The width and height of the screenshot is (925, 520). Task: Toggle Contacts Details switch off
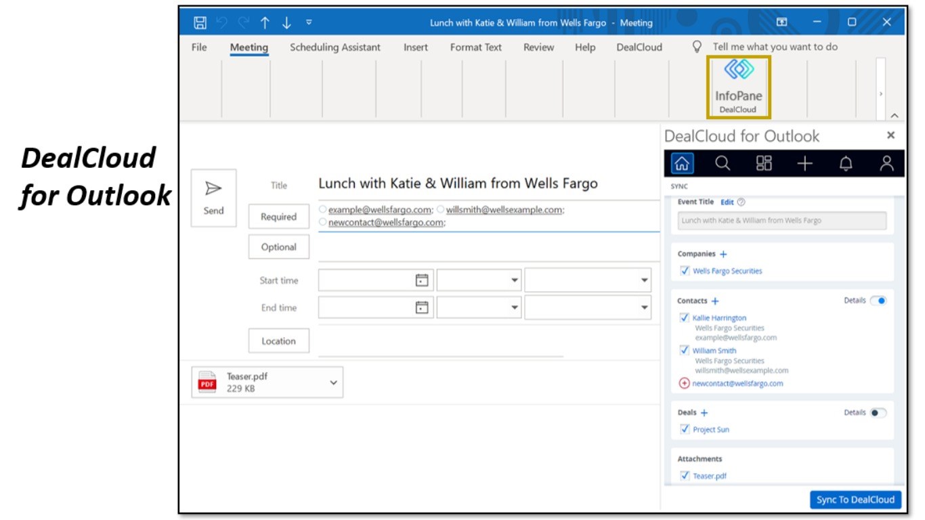pos(878,301)
